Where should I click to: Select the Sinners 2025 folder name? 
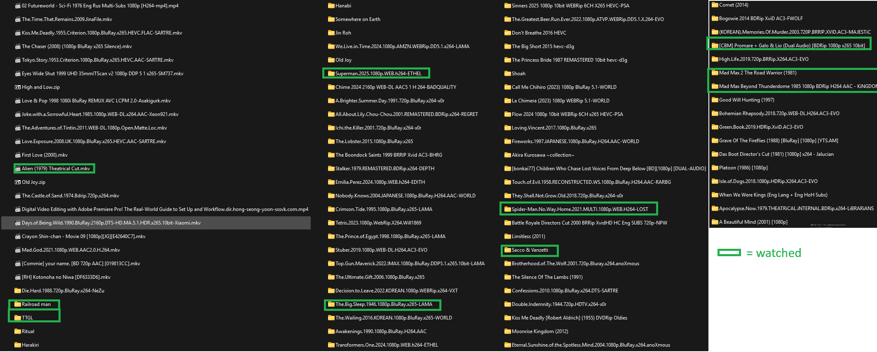coord(570,6)
